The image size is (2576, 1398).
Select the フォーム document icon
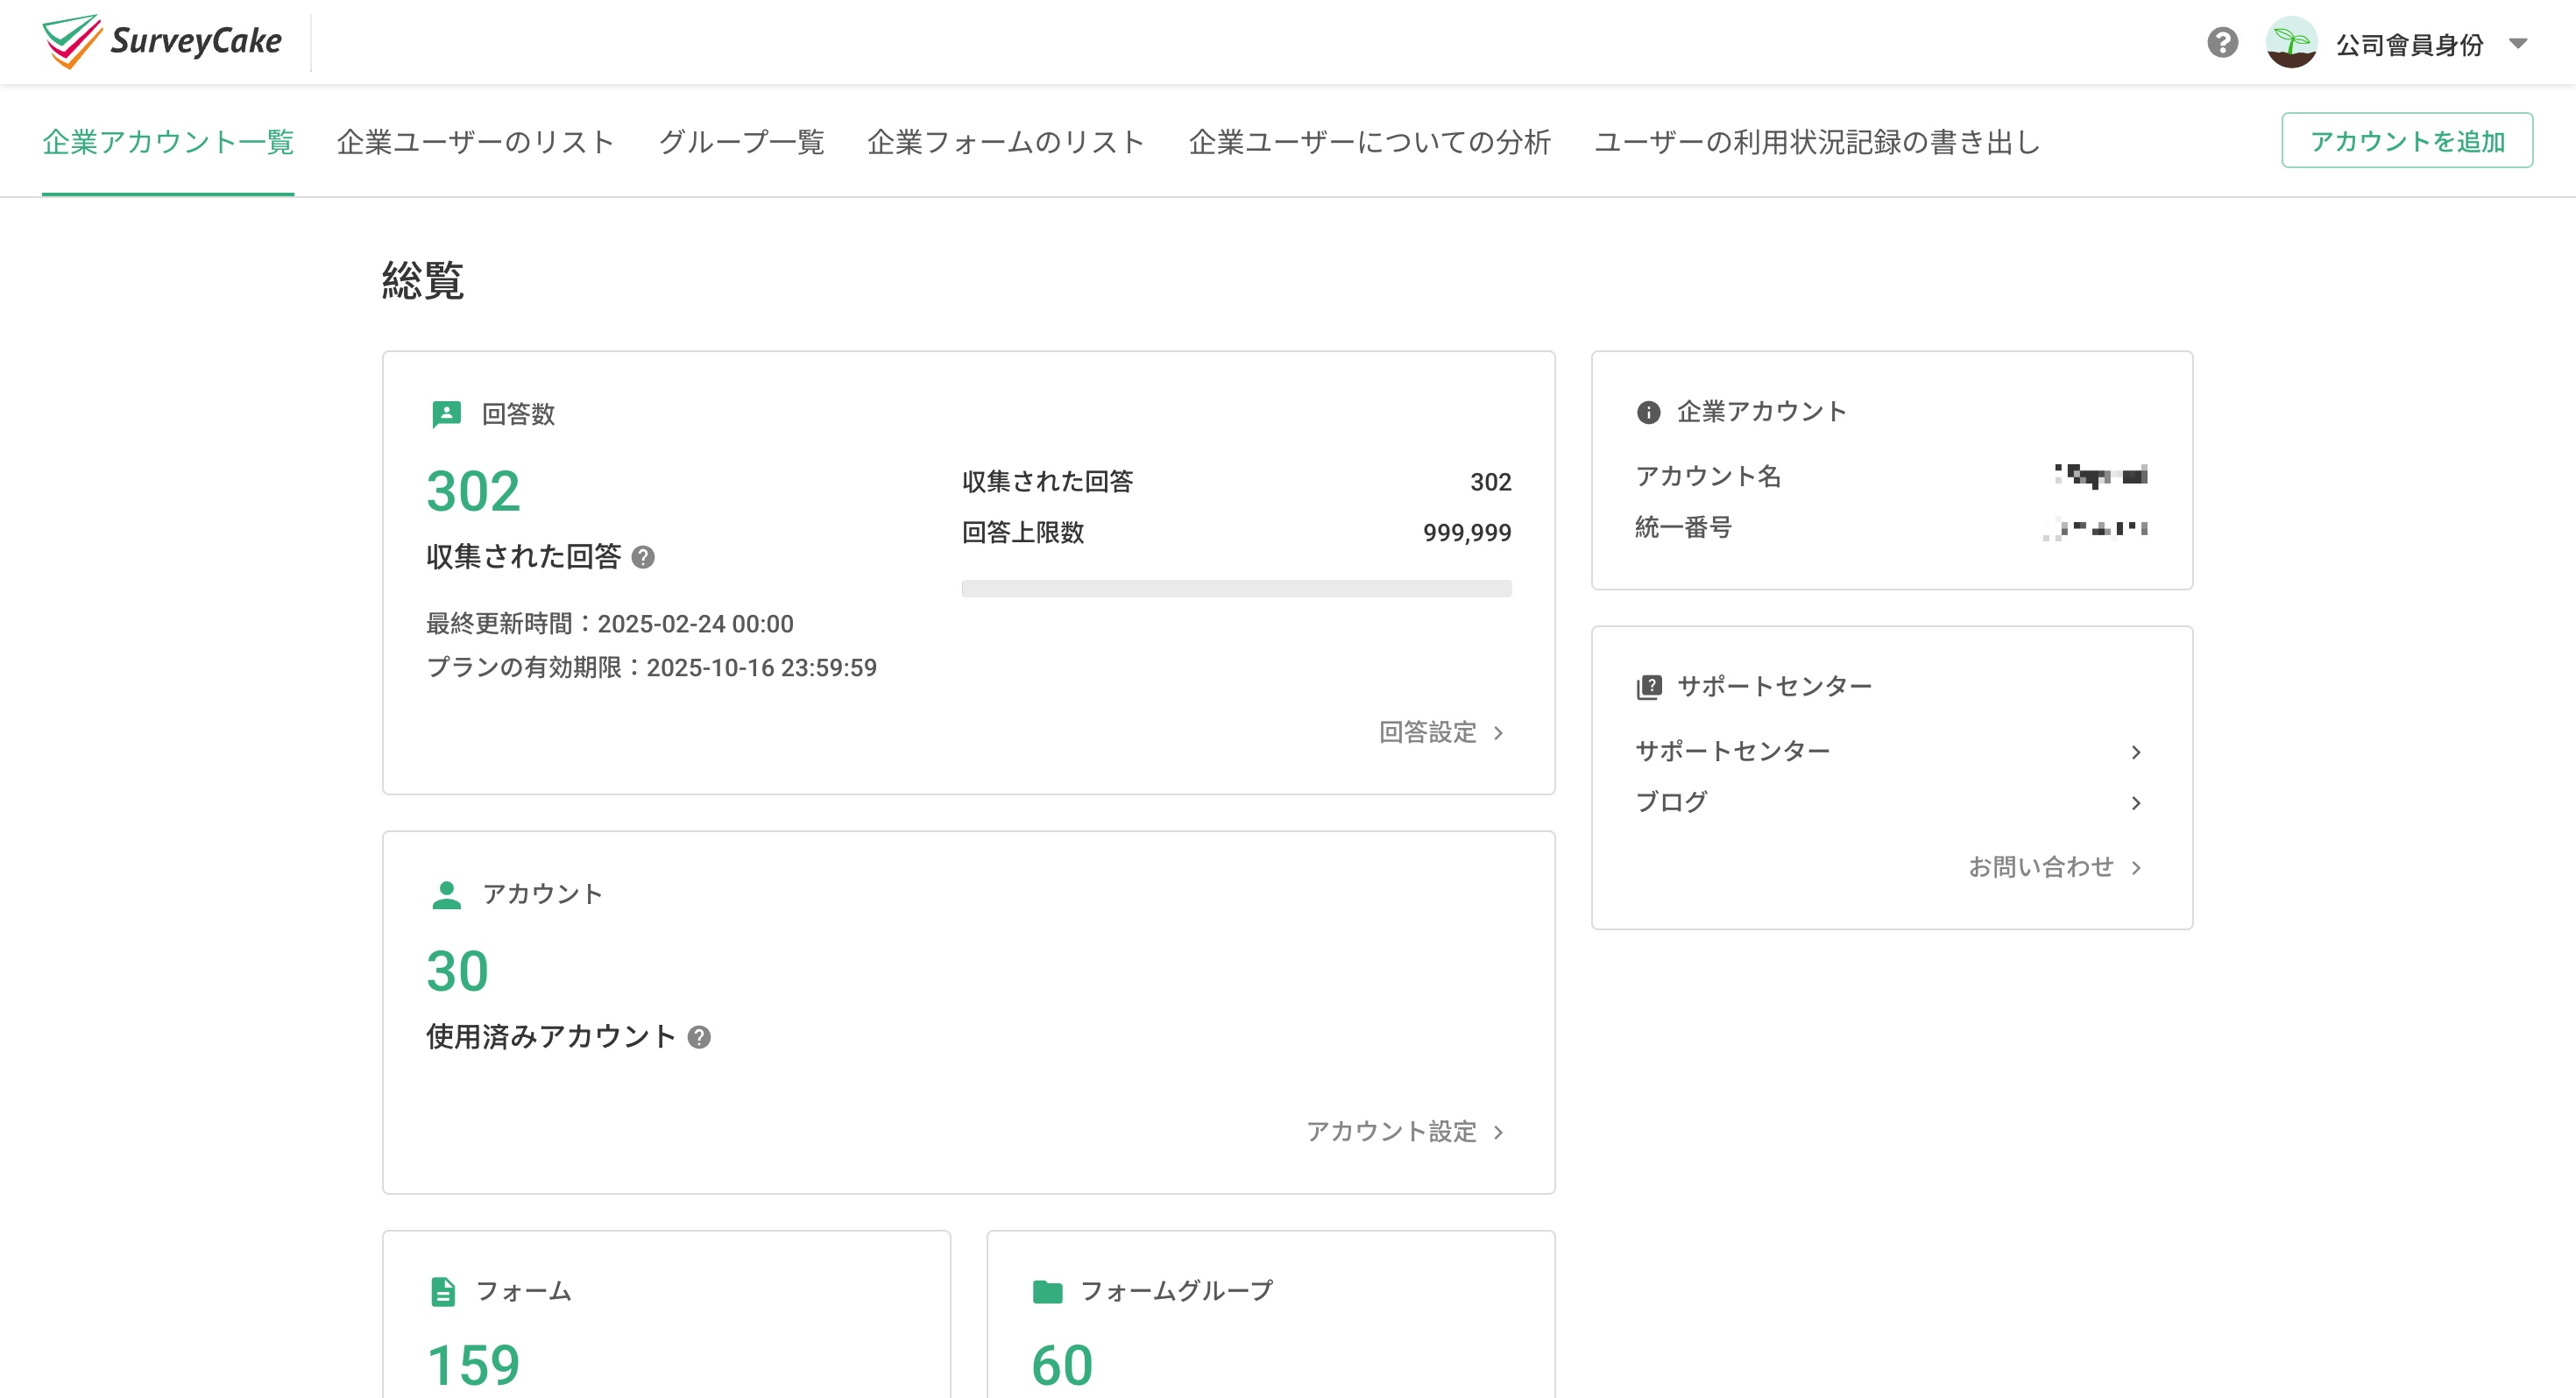[443, 1291]
